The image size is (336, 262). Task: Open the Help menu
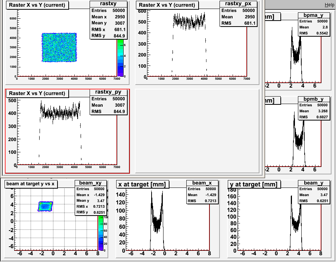coord(329,5)
